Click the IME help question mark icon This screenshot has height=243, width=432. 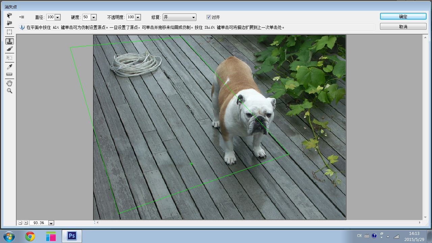[374, 236]
